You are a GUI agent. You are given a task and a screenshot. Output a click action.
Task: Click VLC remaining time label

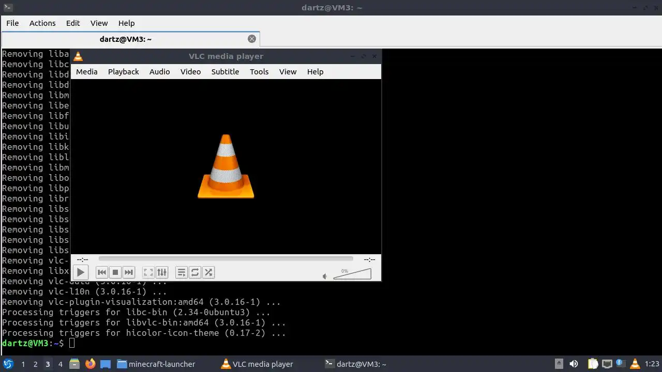coord(369,259)
